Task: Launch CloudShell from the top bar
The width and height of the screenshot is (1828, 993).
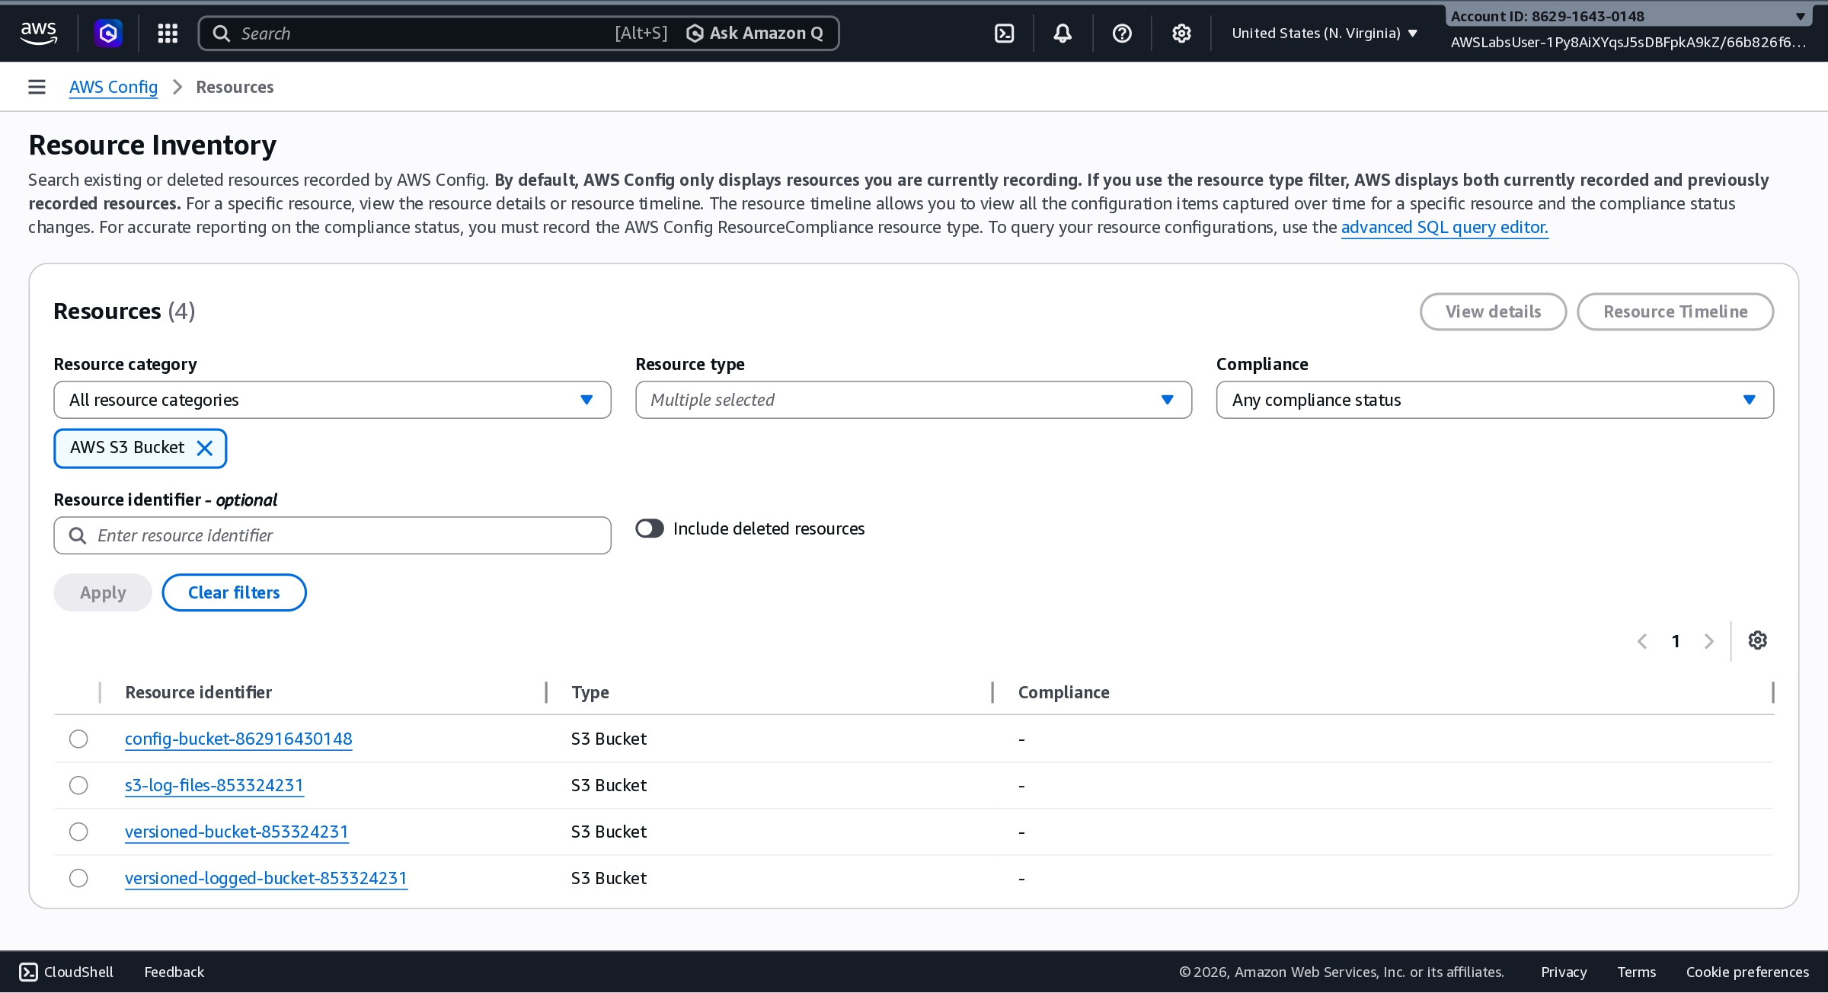Action: point(1005,33)
